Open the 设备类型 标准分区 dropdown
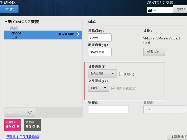 [103, 73]
